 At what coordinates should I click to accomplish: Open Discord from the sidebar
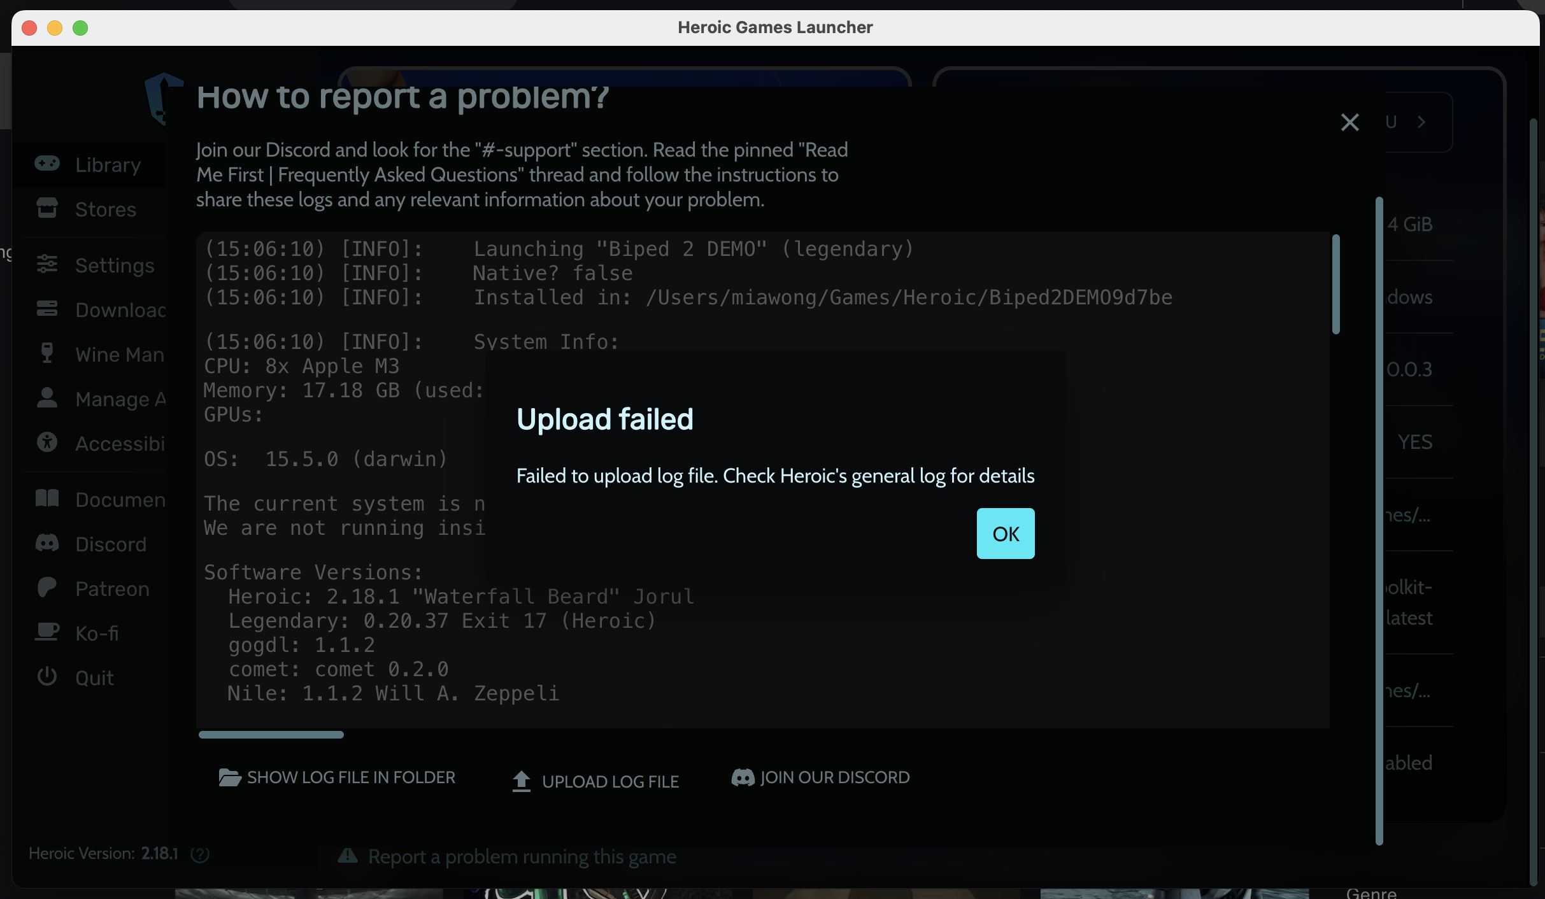pos(111,544)
